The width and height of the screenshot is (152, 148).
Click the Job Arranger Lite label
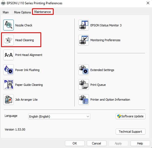[x=26, y=100]
